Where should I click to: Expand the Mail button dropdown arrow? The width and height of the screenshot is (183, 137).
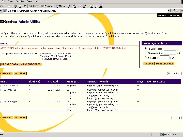pyautogui.click(x=77, y=6)
